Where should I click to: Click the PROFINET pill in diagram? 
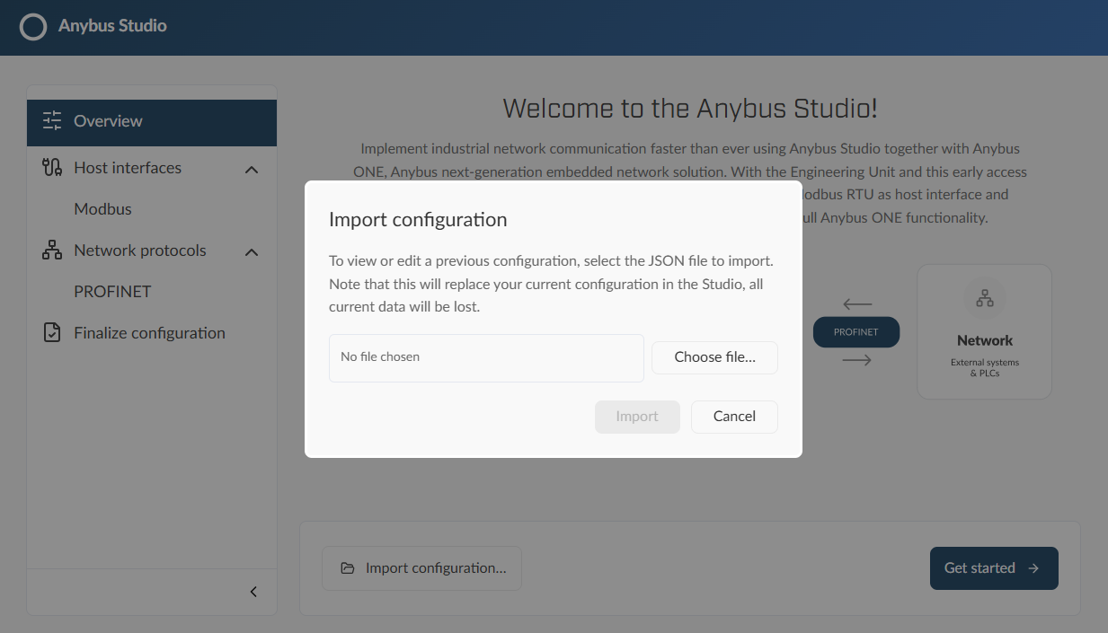(855, 332)
